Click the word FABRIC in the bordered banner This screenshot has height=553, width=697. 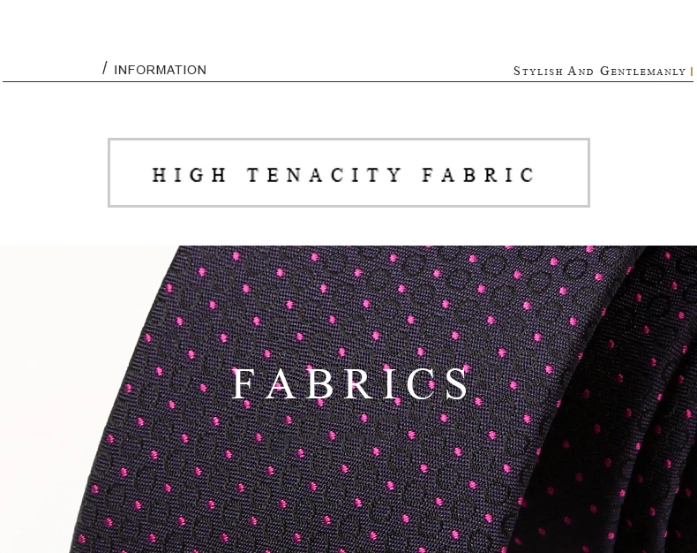(x=478, y=175)
